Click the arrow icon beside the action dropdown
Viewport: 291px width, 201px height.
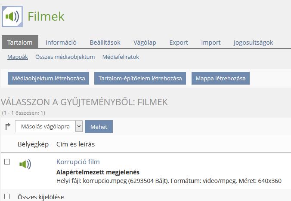7,126
